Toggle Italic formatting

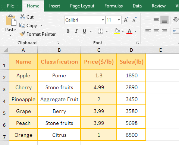[x=76, y=31]
